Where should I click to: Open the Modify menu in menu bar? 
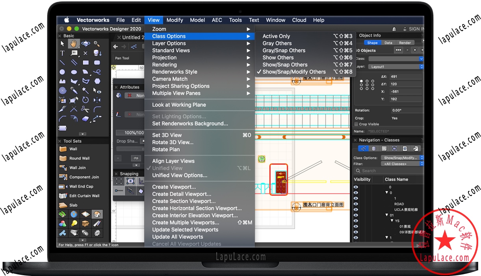(175, 20)
